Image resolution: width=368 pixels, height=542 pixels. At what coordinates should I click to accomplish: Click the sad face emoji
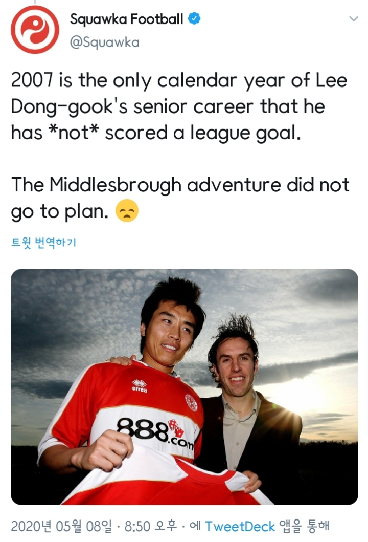click(127, 210)
